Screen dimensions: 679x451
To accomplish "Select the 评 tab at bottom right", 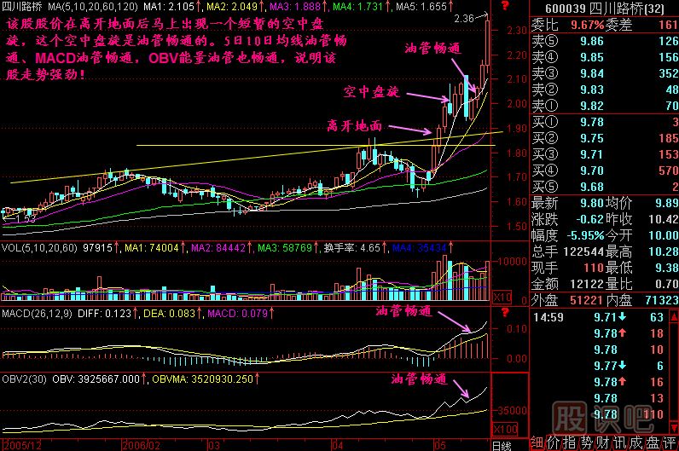I will click(x=670, y=443).
